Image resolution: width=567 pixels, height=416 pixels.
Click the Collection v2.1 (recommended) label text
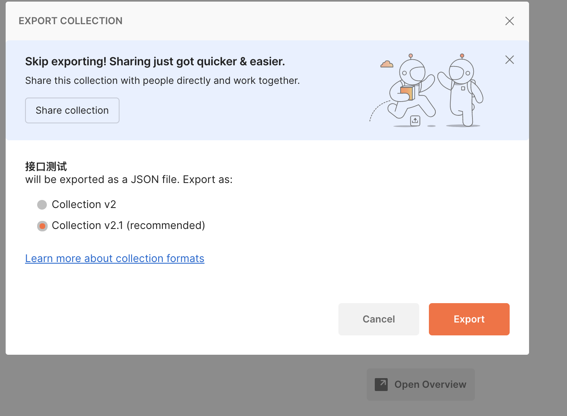point(128,226)
